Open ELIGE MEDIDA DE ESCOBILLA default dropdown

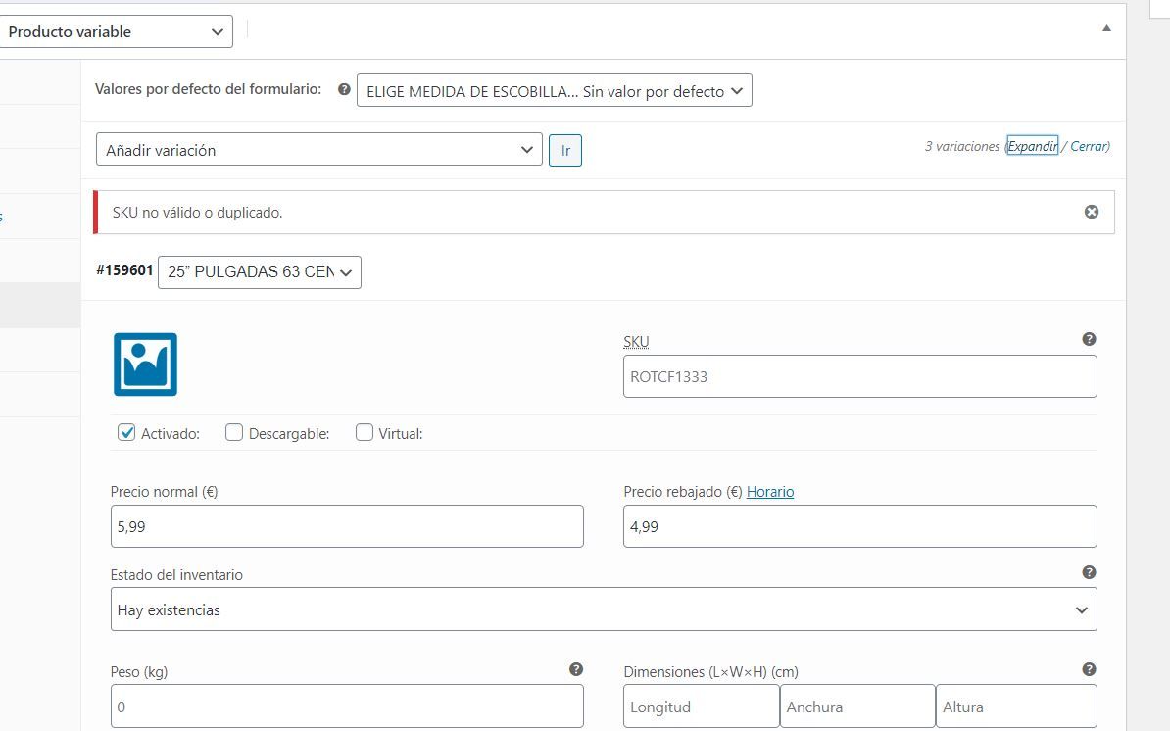pyautogui.click(x=555, y=91)
